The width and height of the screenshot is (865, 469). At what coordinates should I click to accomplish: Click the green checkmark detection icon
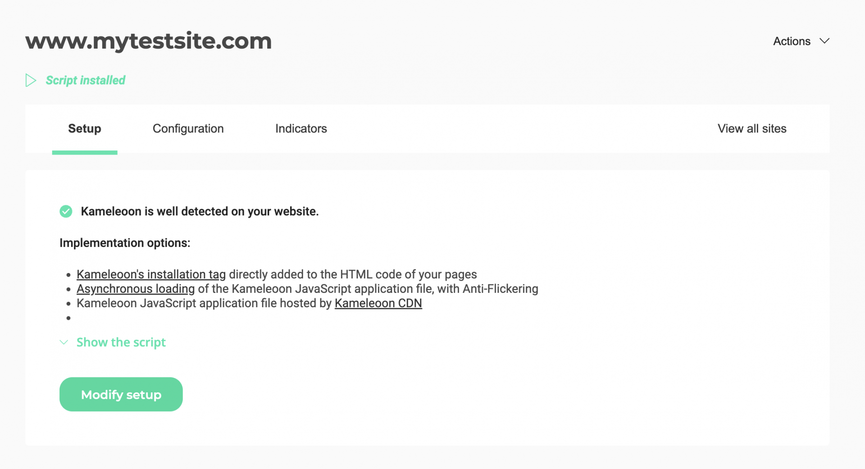click(66, 211)
